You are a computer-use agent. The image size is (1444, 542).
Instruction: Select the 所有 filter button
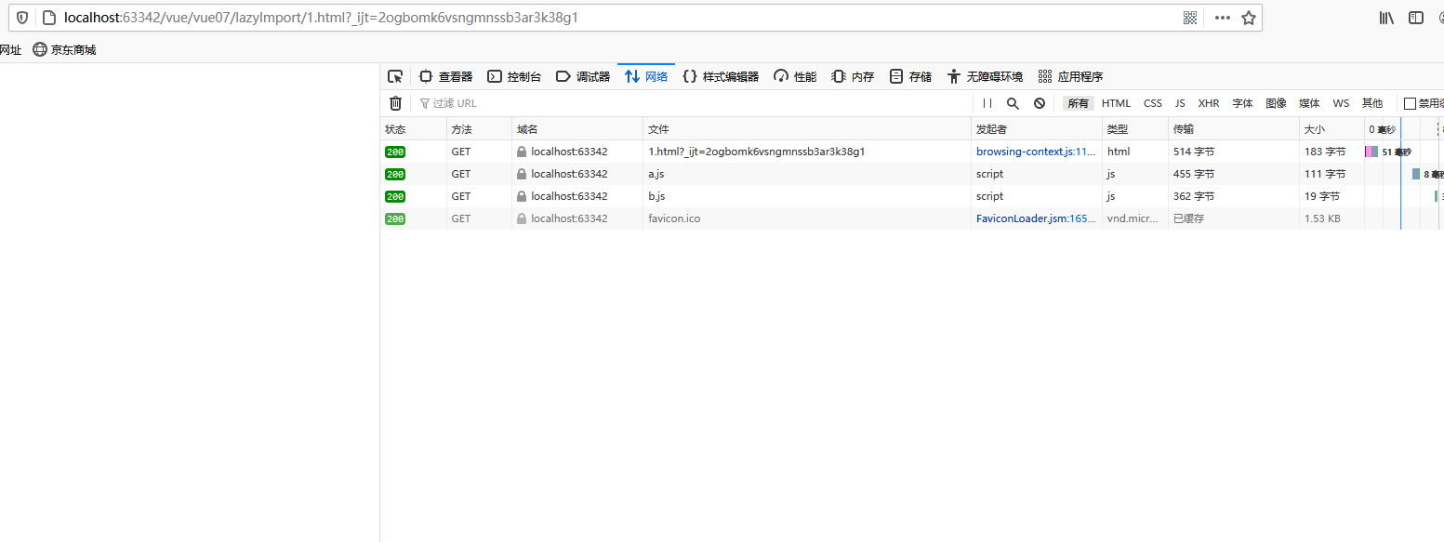(x=1079, y=103)
